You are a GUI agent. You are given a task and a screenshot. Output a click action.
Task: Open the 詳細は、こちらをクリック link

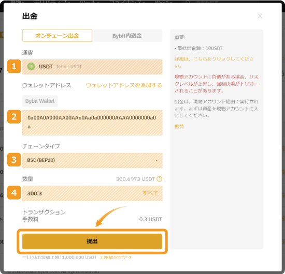[213, 62]
